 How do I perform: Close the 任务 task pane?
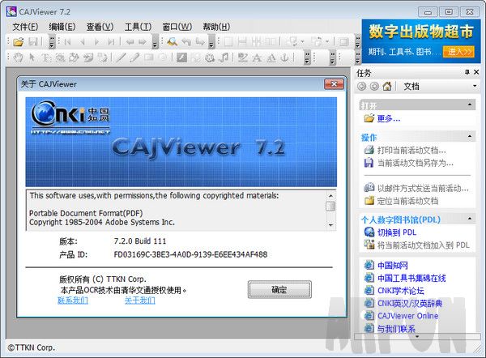coord(476,72)
